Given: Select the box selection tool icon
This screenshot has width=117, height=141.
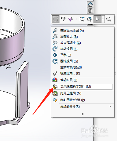Looking at the screenshot, I should click(56, 19).
